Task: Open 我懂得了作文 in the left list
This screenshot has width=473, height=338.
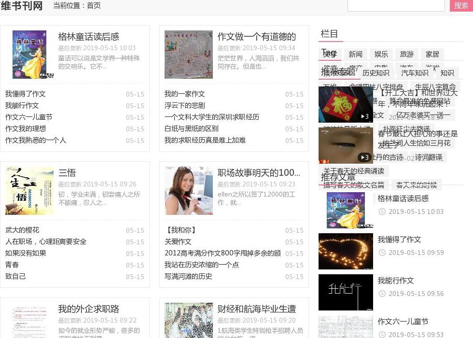Action: click(x=25, y=94)
